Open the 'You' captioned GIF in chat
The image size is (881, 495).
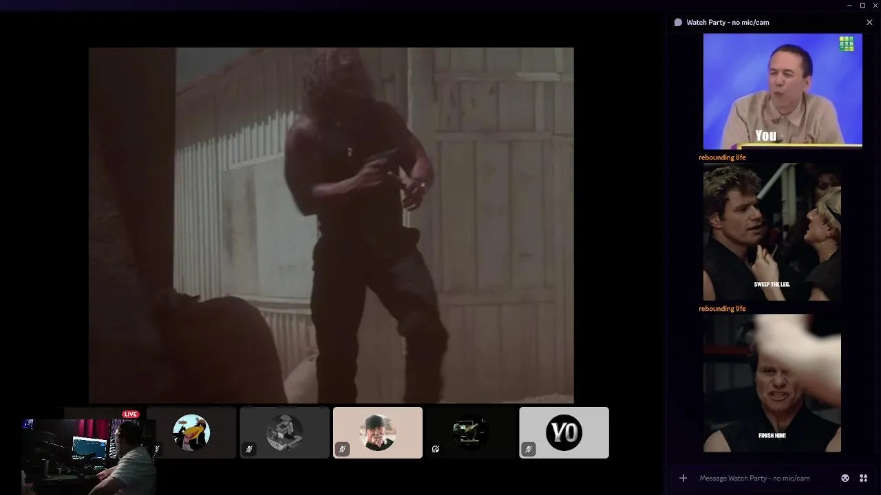click(x=783, y=91)
